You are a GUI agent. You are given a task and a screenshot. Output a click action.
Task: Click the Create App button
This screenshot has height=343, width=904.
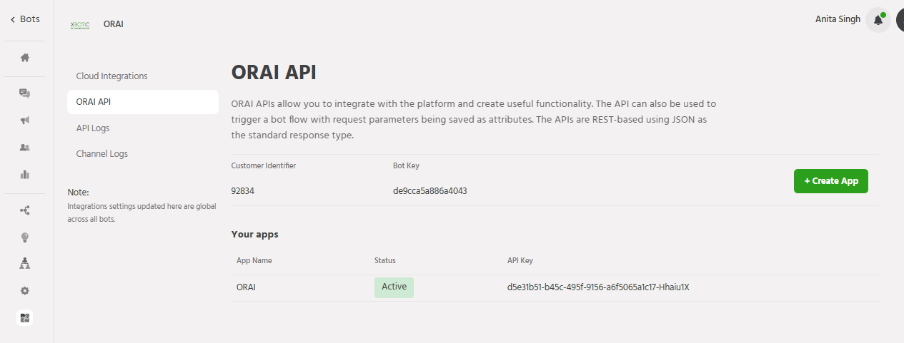pos(830,181)
